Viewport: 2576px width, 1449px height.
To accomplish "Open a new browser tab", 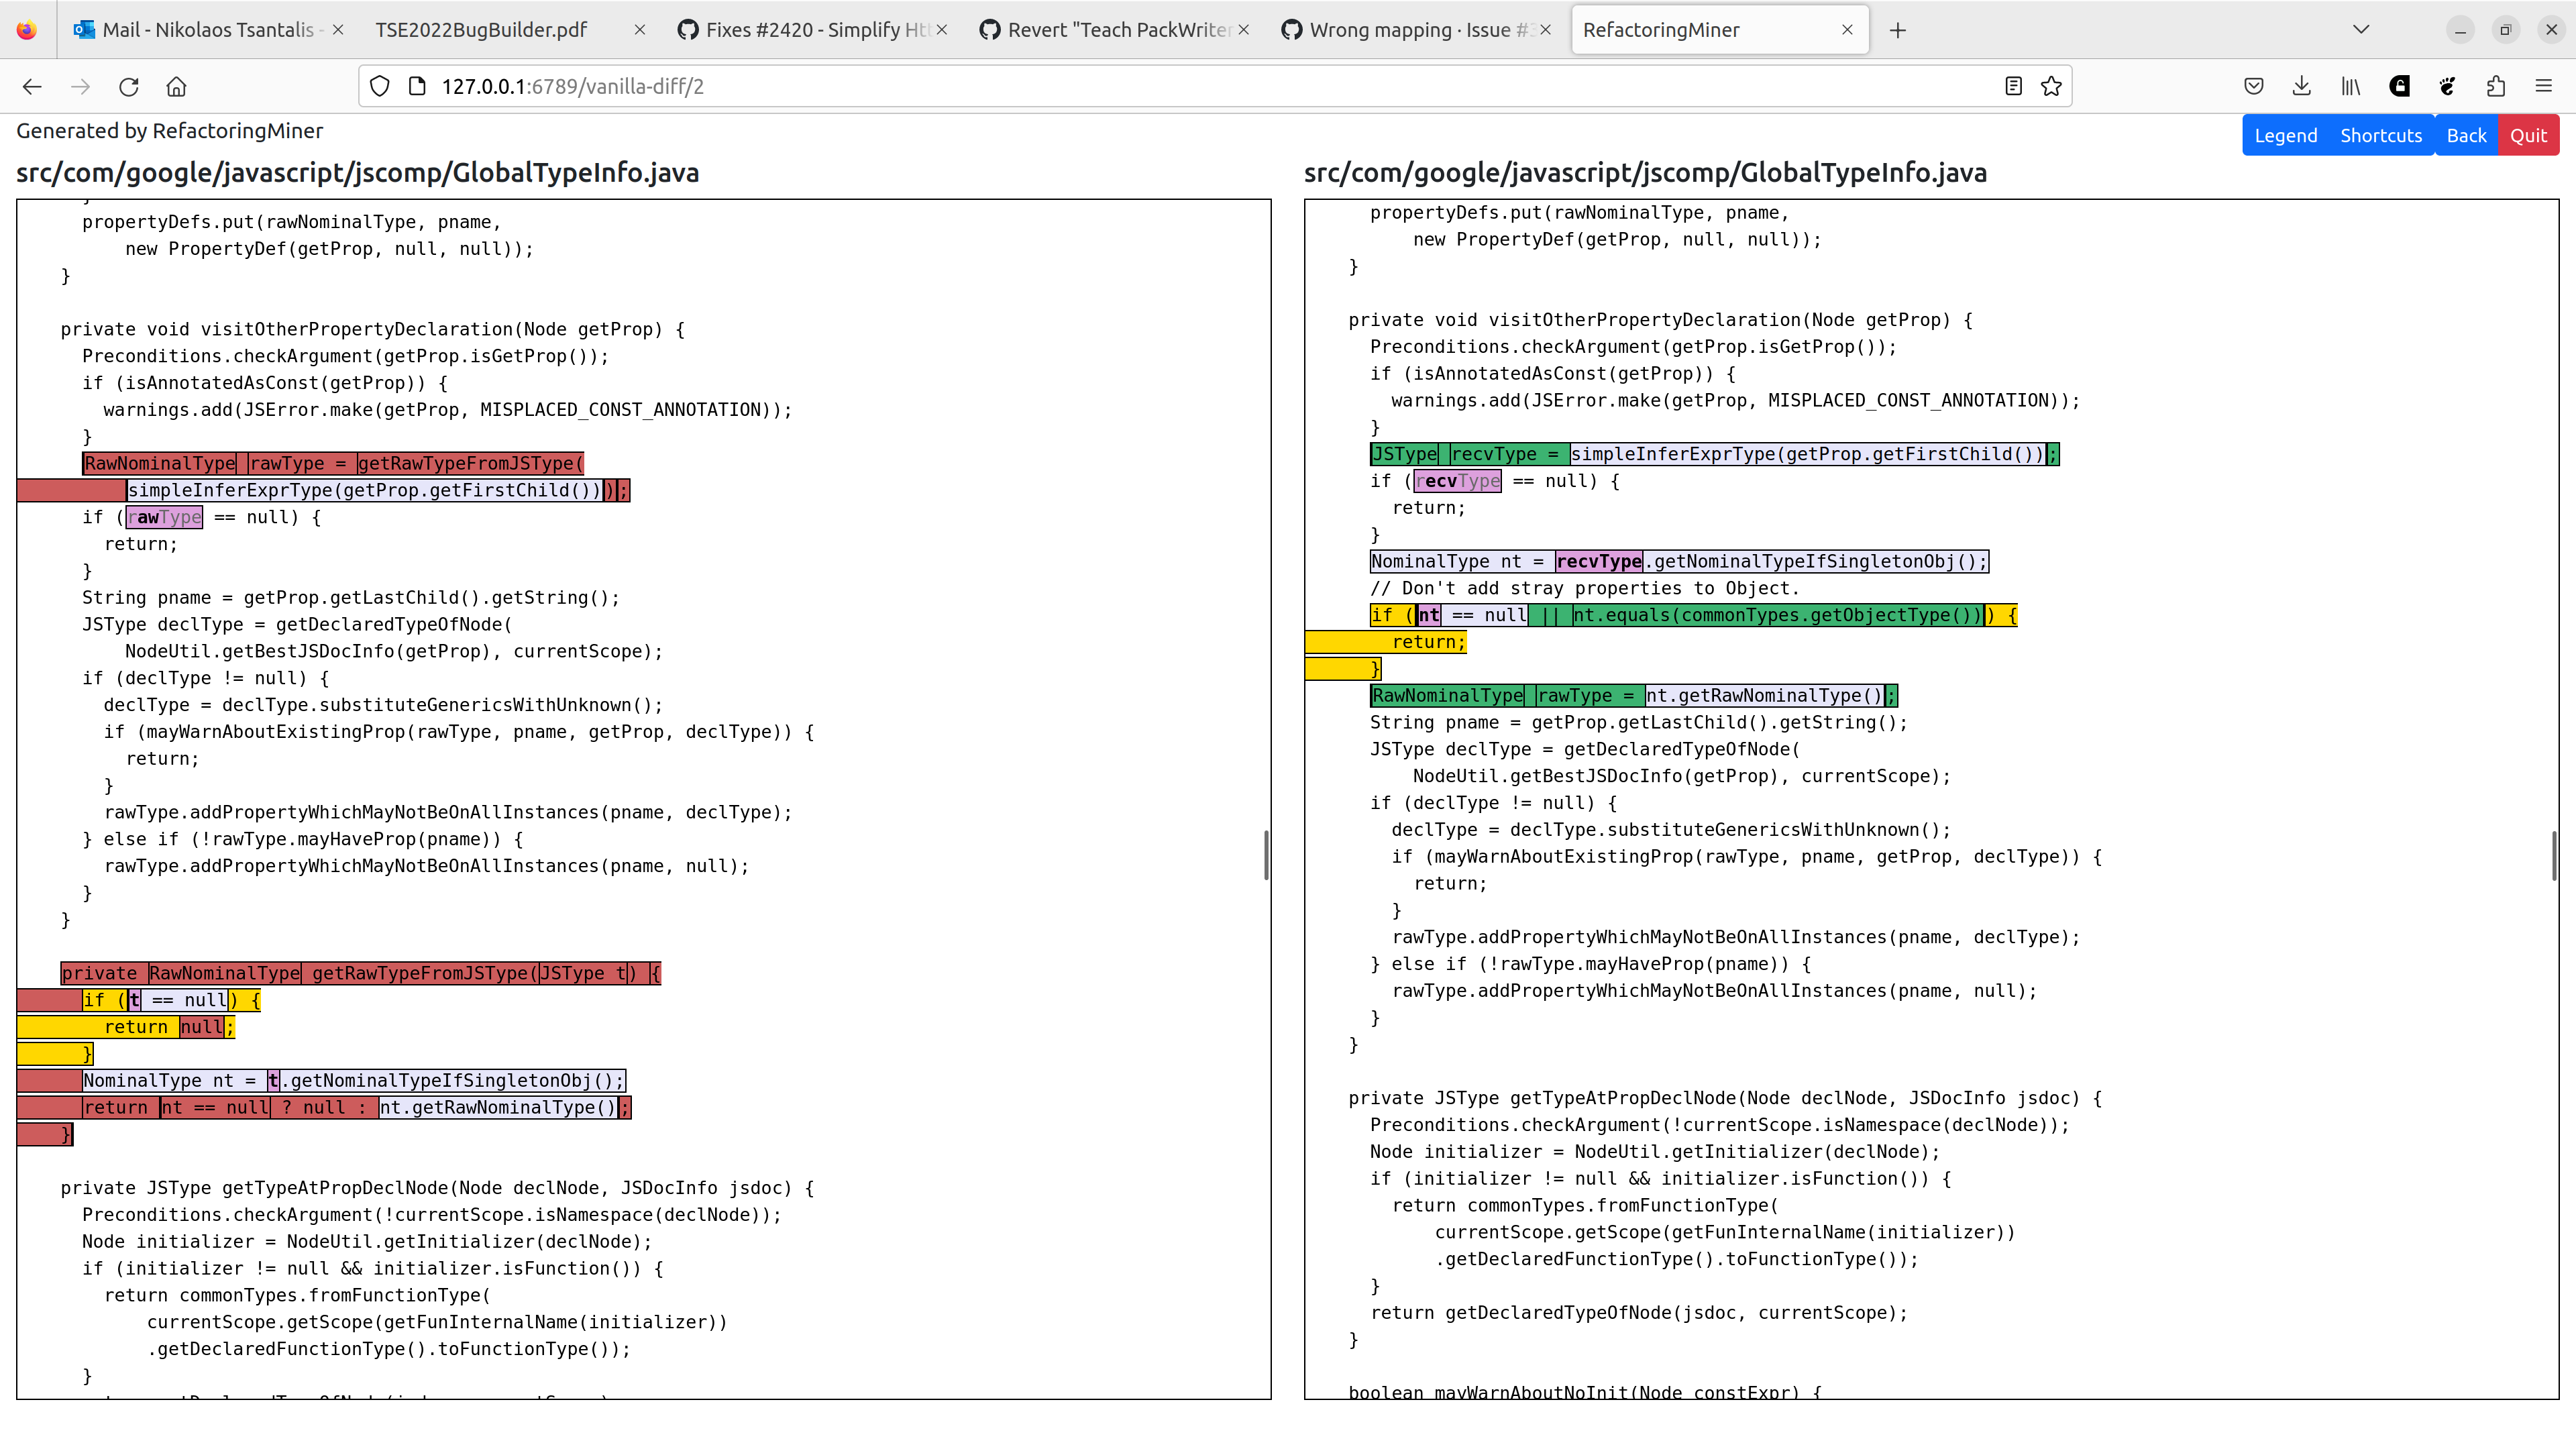I will 1898,30.
